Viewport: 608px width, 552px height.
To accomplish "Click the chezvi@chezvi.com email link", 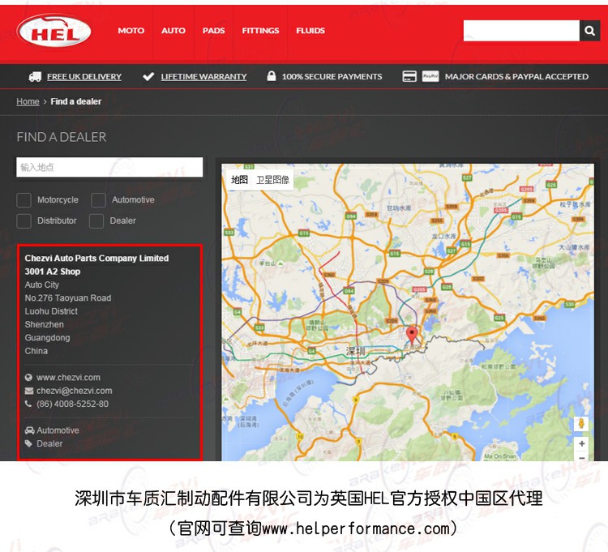I will tap(74, 391).
